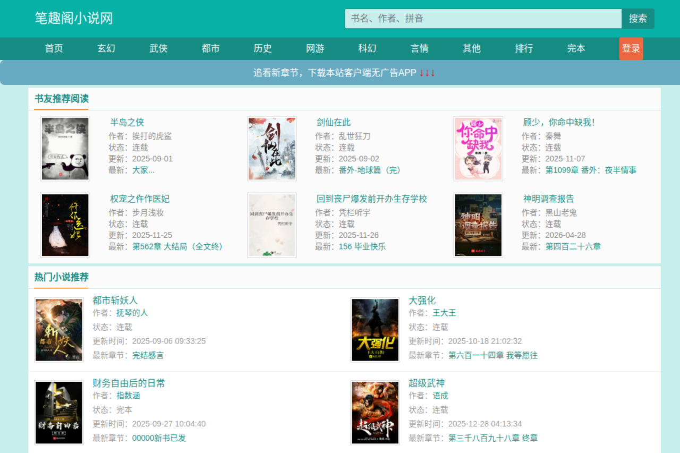
Task: Click the 搜索 search button
Action: (x=638, y=19)
